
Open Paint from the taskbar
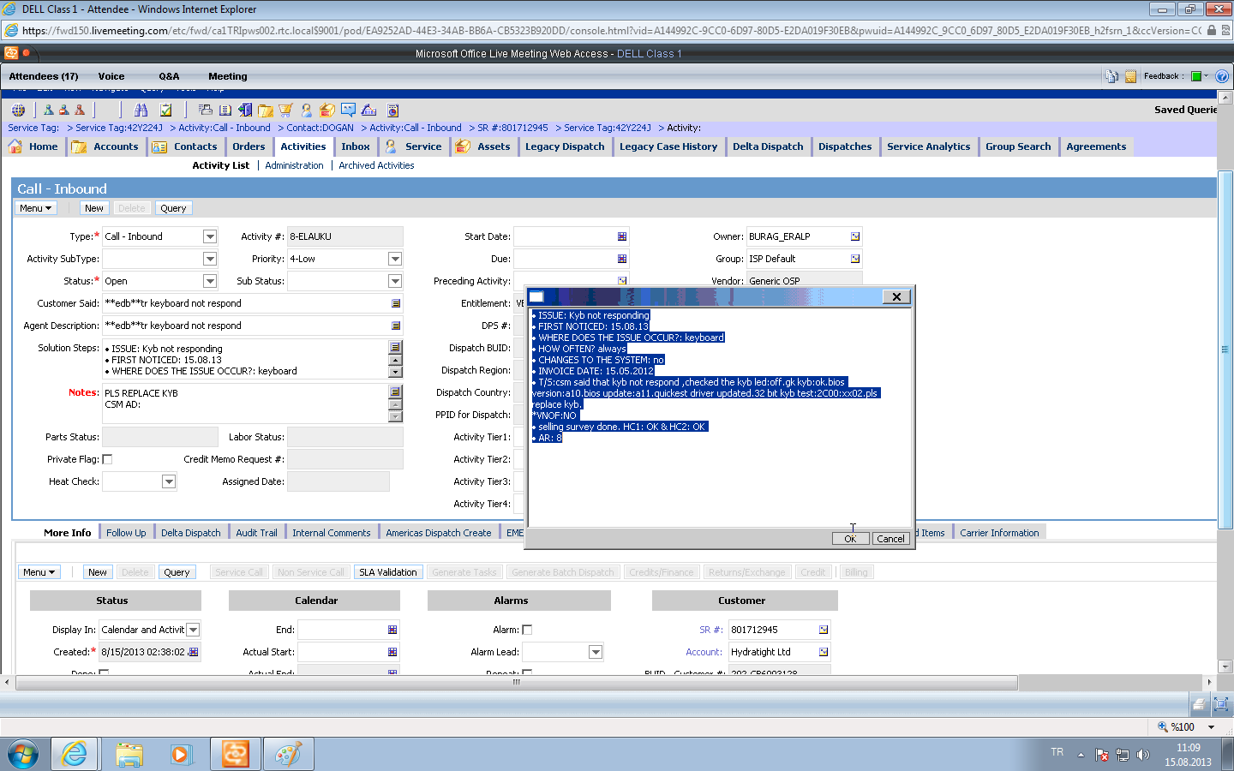[288, 754]
